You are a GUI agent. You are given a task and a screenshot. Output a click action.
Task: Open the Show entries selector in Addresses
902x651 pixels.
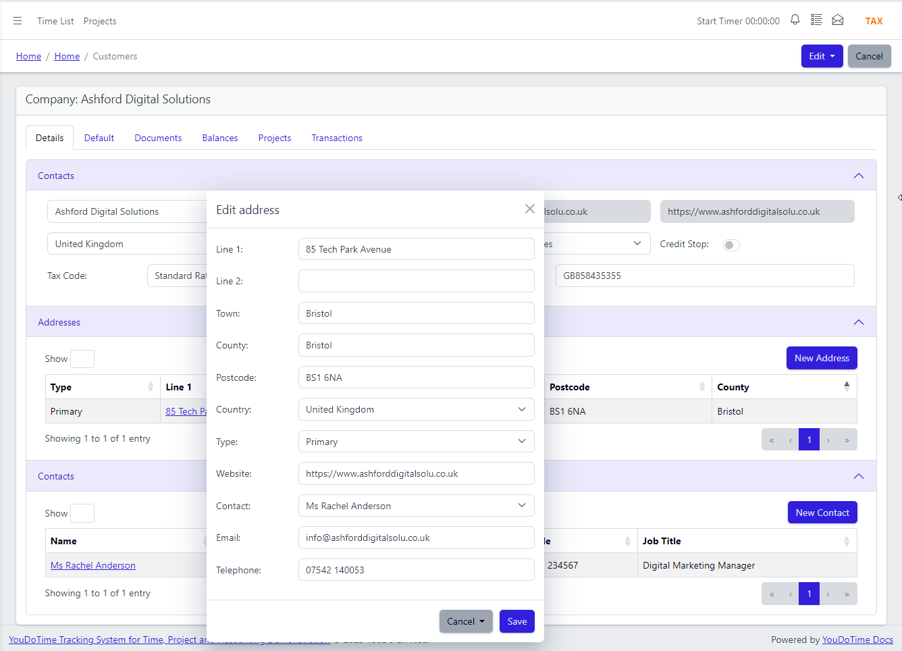pos(82,359)
